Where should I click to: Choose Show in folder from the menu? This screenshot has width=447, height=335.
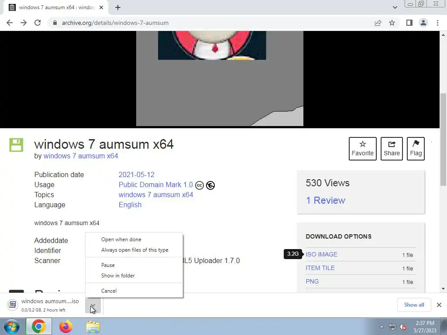[x=134, y=276]
